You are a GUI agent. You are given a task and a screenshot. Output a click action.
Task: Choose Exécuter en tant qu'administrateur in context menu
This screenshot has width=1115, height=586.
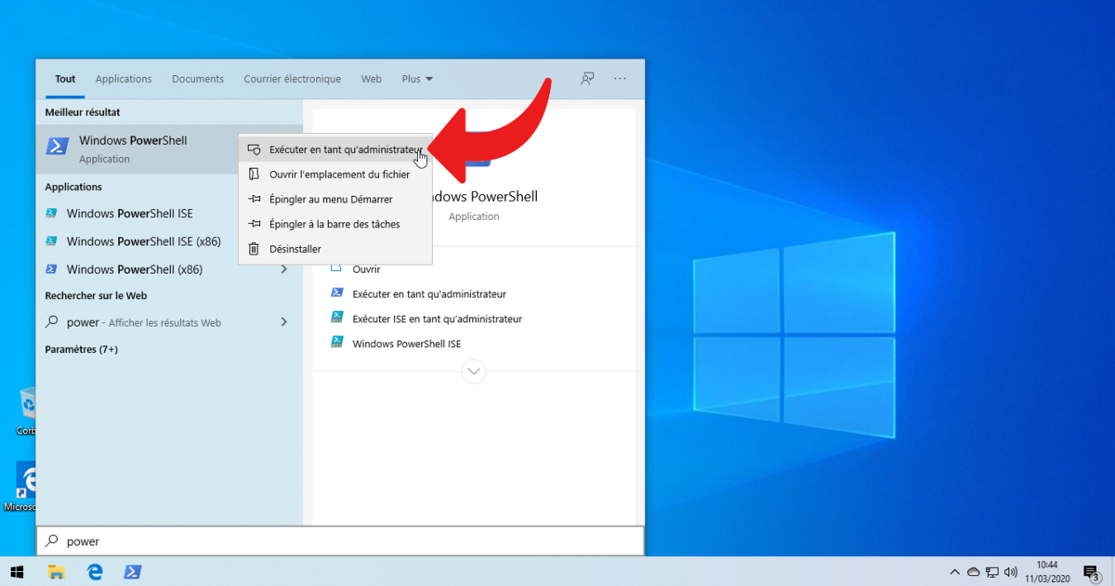[335, 149]
